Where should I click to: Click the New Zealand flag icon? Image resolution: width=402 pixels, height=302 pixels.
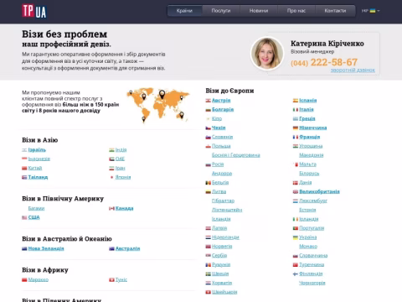pos(24,248)
